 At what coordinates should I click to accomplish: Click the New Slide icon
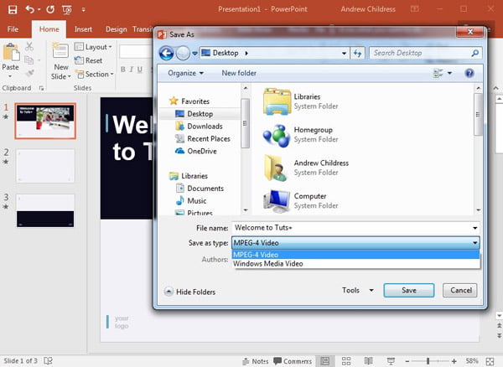pos(60,52)
